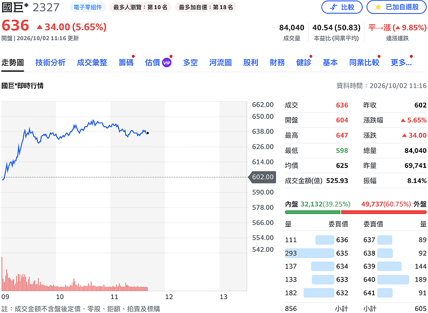
Task: Open the 成交彙整 tab
Action: [91, 63]
